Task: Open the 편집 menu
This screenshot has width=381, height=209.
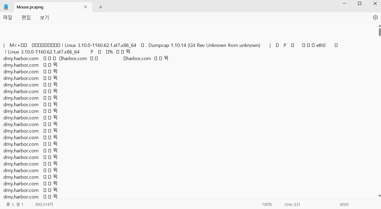Action: [x=26, y=17]
